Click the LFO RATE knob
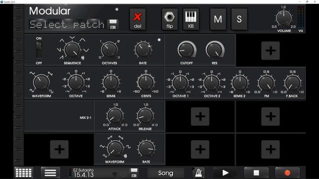The width and height of the screenshot is (319, 179). pos(146,149)
